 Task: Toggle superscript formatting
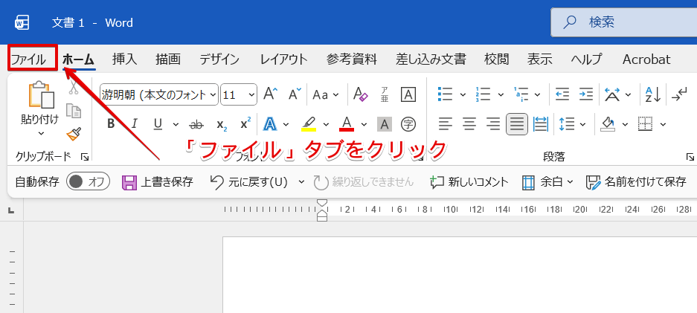(245, 123)
